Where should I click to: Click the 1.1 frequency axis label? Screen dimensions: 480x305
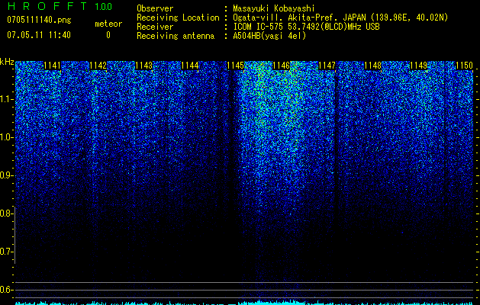click(6, 99)
